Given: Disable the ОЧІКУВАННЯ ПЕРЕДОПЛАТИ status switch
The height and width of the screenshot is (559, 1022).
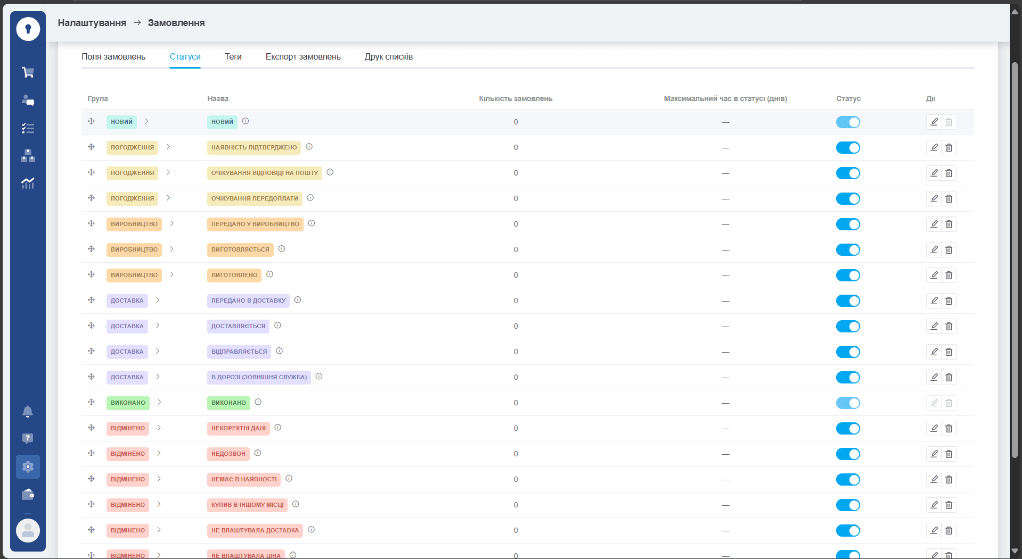Looking at the screenshot, I should click(848, 198).
